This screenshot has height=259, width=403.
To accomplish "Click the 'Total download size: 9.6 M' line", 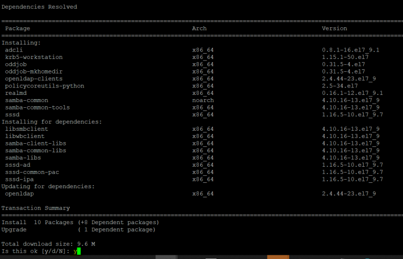I will coord(48,244).
